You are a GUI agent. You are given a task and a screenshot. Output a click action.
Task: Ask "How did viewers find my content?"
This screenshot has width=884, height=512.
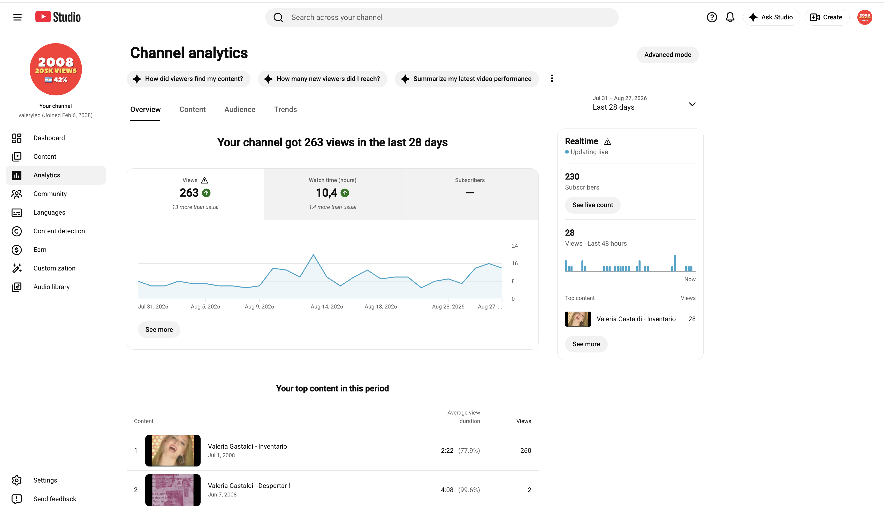[188, 79]
